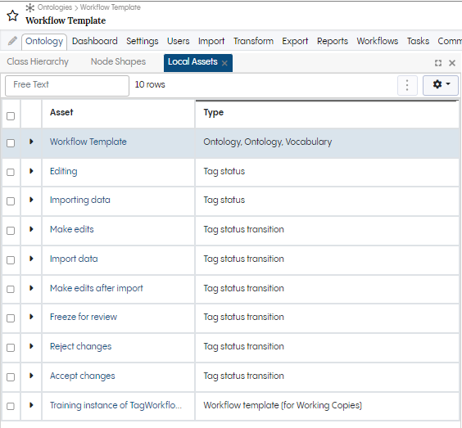The width and height of the screenshot is (462, 428).
Task: Open the Export tab
Action: tap(295, 41)
